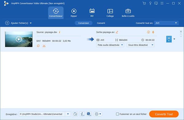Toggle the high-speed conversion CPU icon
Viewport: 184px width, 120px height.
[89, 114]
